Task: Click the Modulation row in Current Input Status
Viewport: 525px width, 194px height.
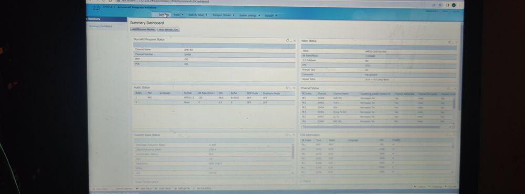Action: 213,164
